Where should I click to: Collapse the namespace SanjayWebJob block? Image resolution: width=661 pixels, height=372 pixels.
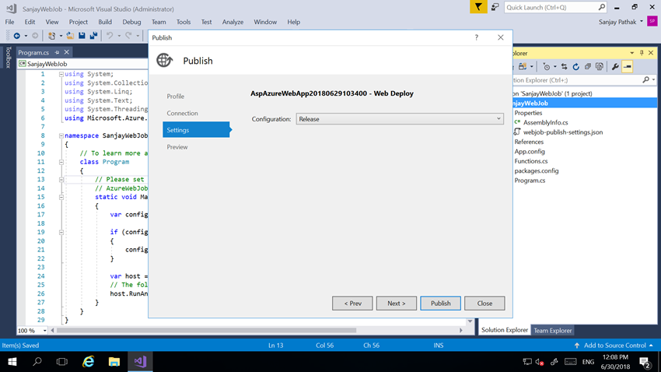pyautogui.click(x=61, y=136)
